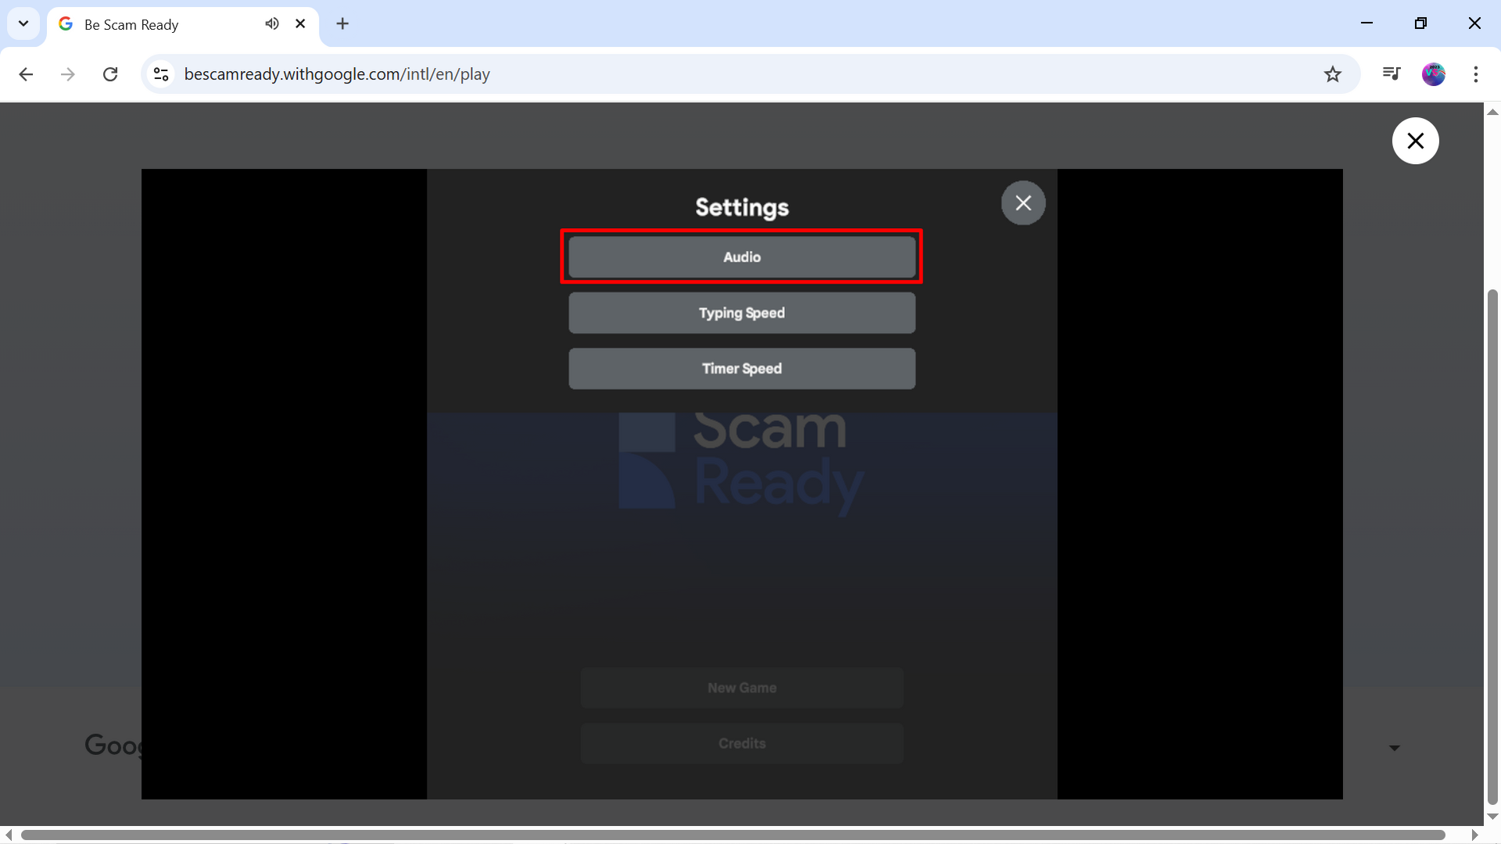The height and width of the screenshot is (844, 1501).
Task: Reload the page
Action: (x=110, y=74)
